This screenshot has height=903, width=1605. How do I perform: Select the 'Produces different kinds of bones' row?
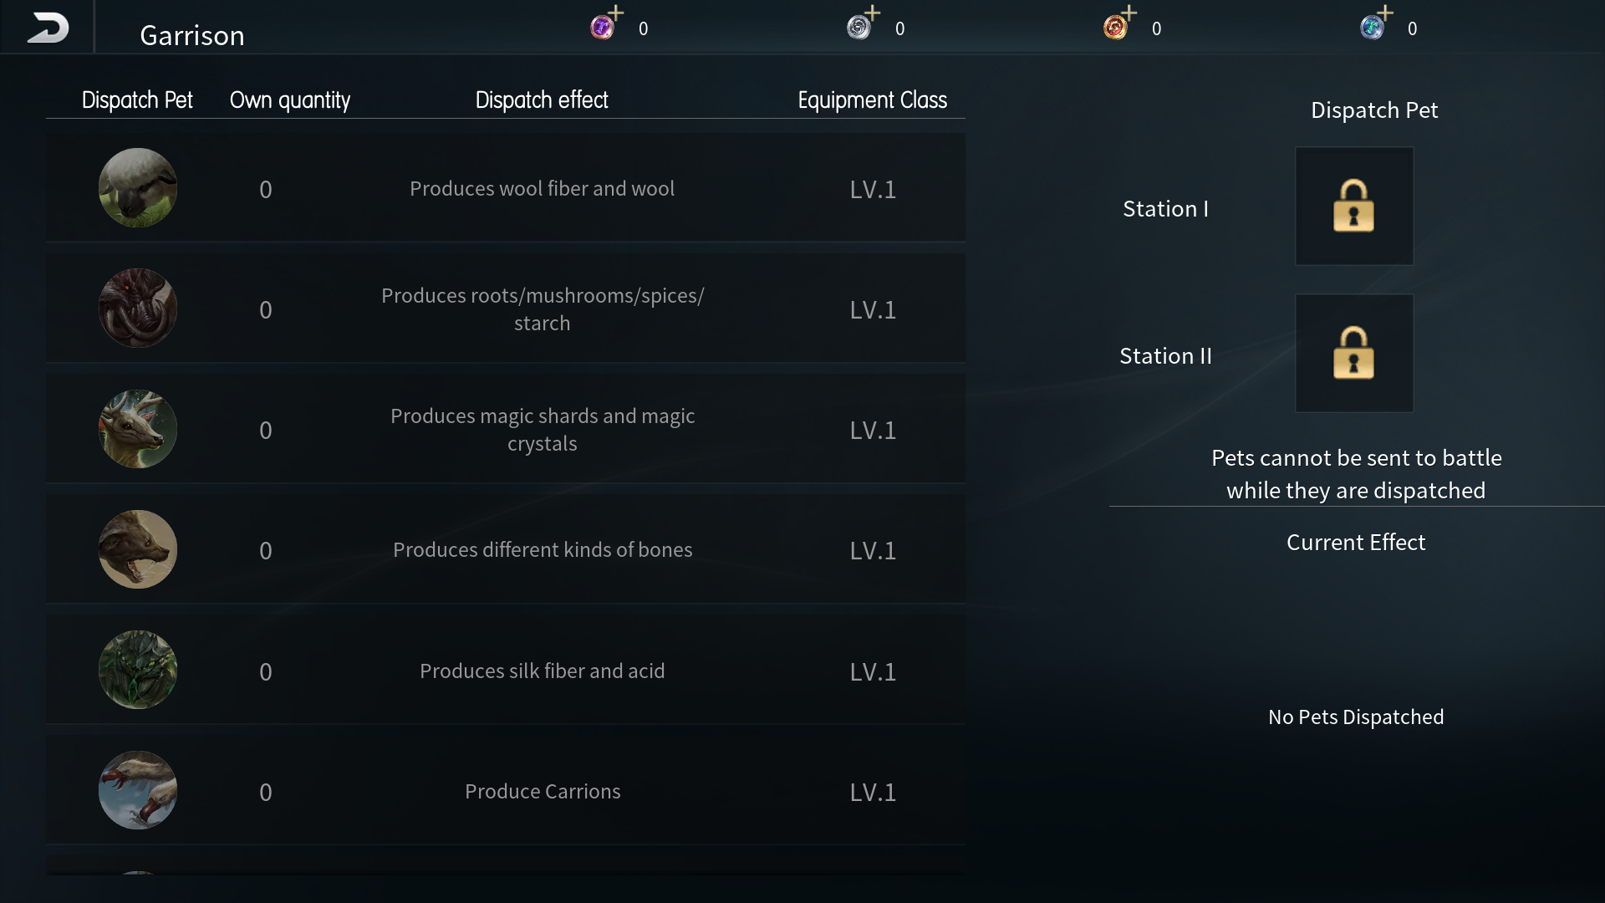coord(506,549)
